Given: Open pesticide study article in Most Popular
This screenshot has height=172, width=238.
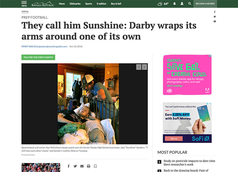Looking at the screenshot, I should 189,163.
